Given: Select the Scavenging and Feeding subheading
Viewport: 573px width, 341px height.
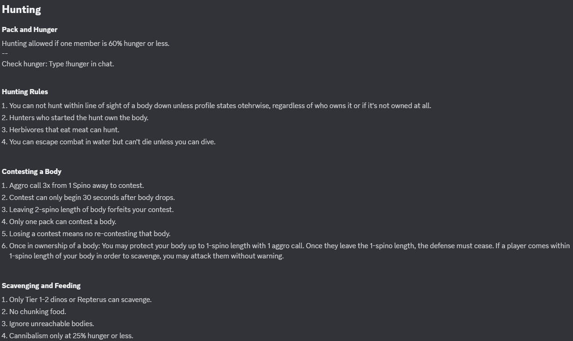Looking at the screenshot, I should 41,286.
